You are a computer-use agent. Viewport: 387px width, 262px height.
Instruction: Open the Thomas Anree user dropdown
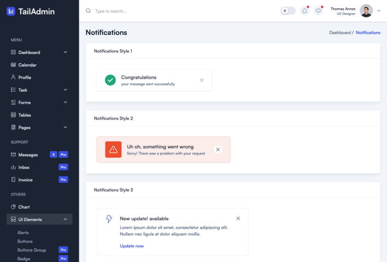[x=379, y=10]
